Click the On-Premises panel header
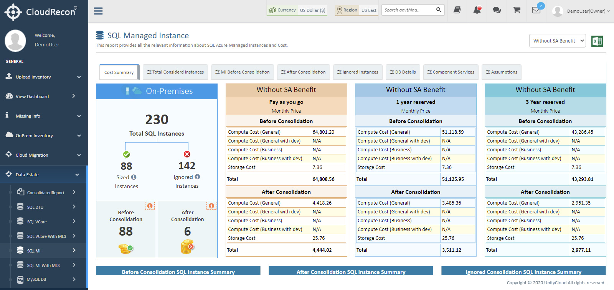Viewport: 614px width, 290px height. pos(157,91)
